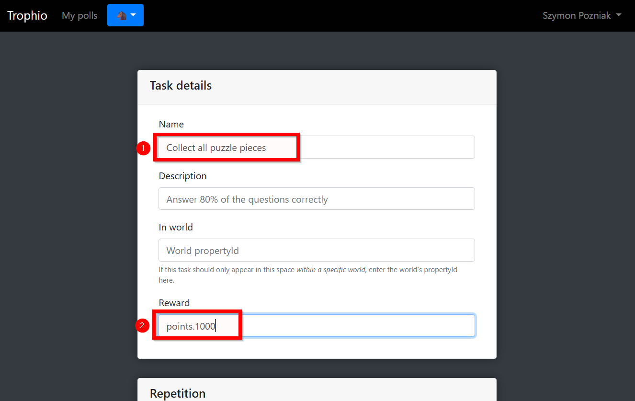
Task: Click the Name field label
Action: tap(171, 124)
